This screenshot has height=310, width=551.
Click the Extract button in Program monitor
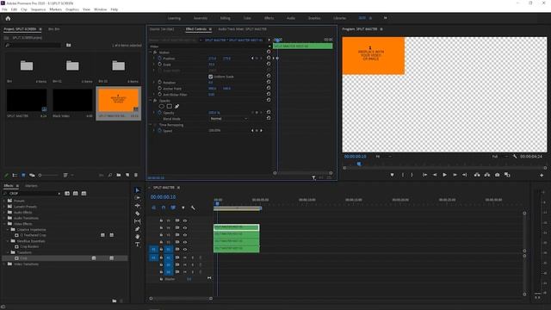click(487, 175)
